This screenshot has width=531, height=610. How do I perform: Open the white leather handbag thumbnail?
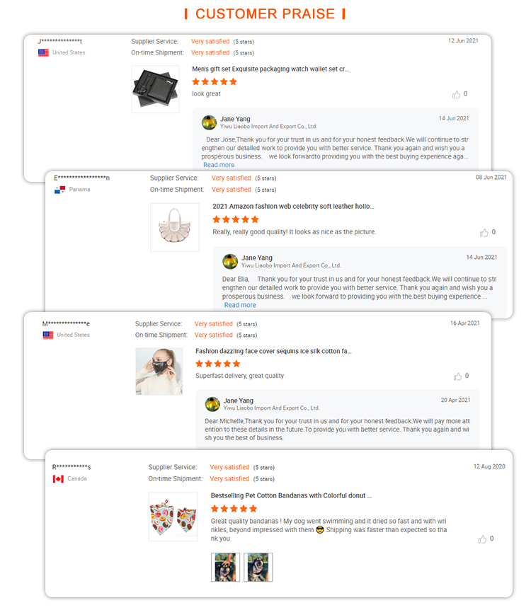pos(174,227)
